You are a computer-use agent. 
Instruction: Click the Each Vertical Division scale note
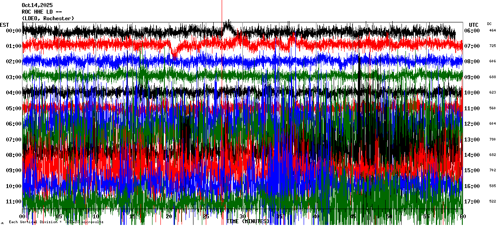coord(56,222)
